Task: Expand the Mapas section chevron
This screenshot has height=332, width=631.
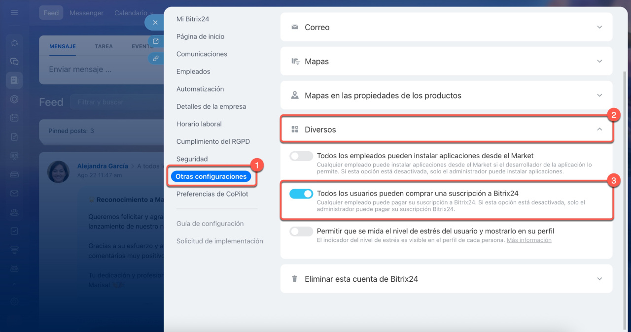Action: pyautogui.click(x=599, y=61)
